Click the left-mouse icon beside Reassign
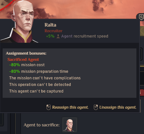The image size is (144, 134). tap(49, 107)
